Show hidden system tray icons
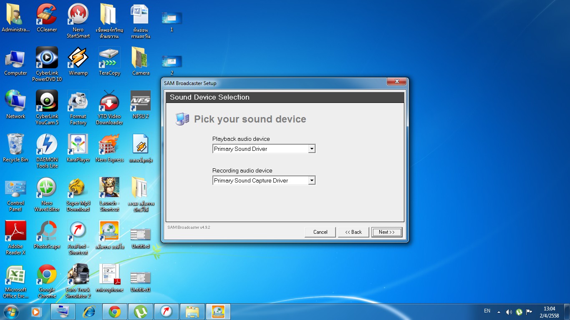This screenshot has height=320, width=570. 499,312
